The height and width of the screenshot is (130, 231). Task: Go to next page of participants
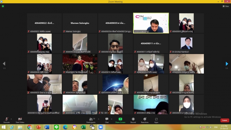coord(227,64)
